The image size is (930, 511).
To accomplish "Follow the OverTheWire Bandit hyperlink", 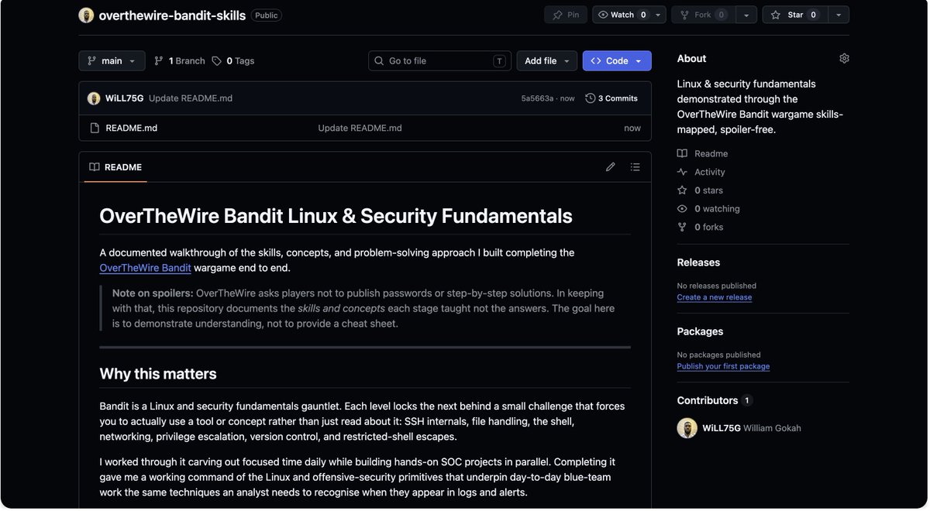I will (145, 268).
